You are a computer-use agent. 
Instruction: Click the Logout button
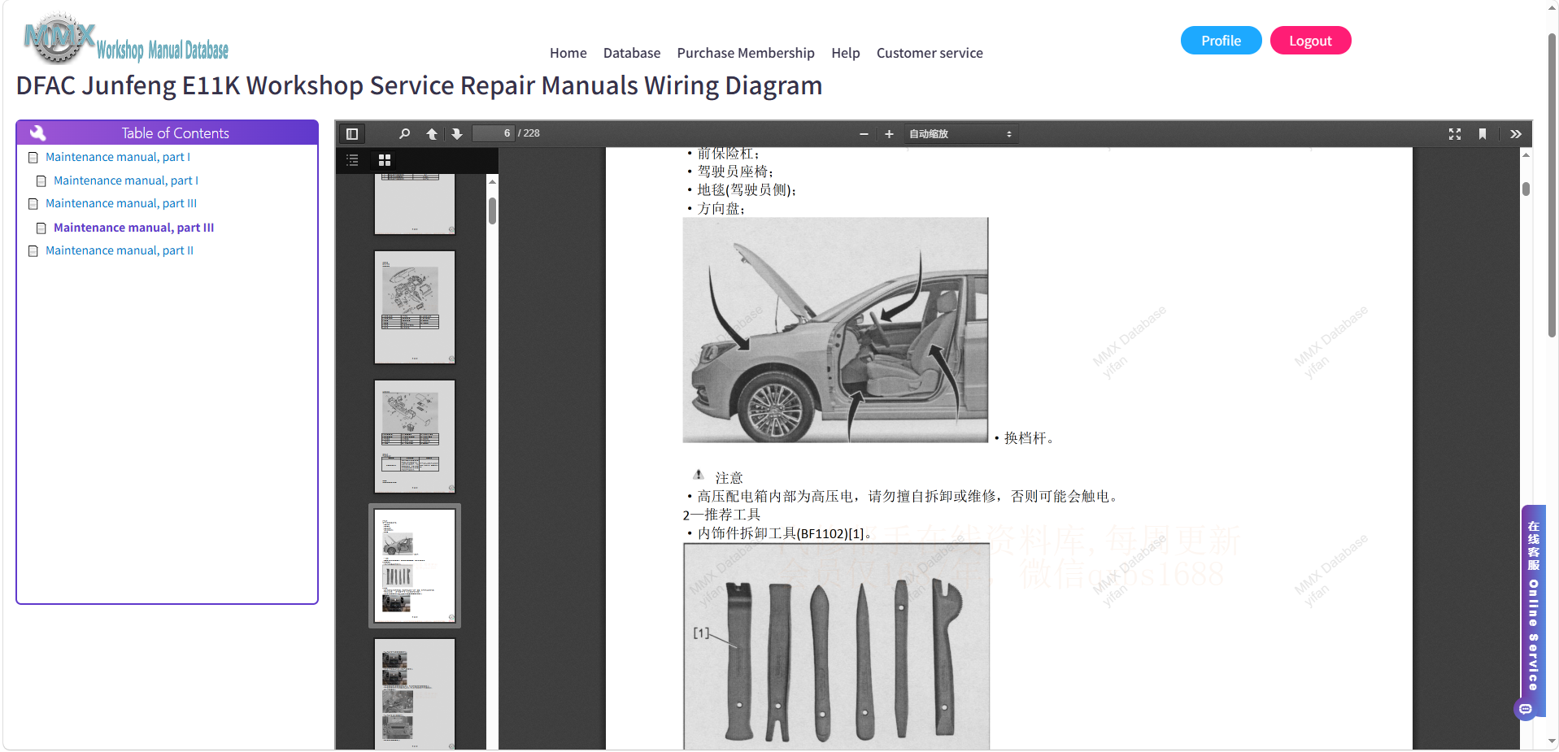[1310, 41]
